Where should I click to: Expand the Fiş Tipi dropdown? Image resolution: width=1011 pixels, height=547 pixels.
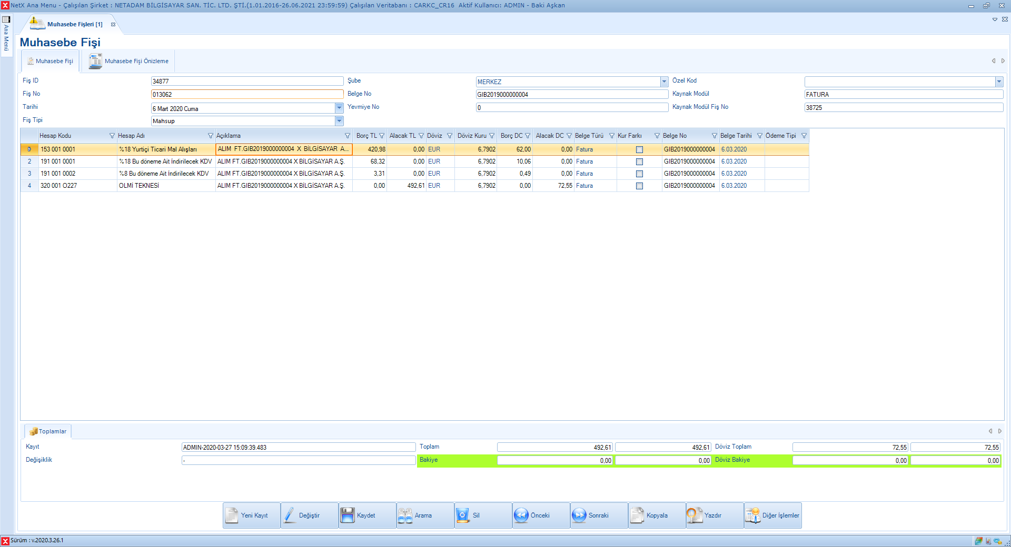click(339, 121)
